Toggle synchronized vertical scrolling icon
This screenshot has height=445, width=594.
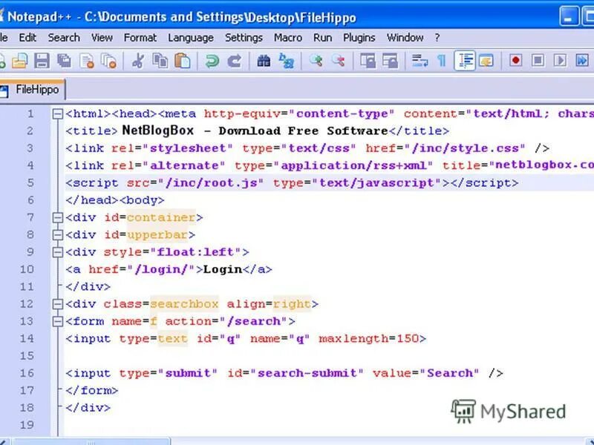click(x=368, y=61)
